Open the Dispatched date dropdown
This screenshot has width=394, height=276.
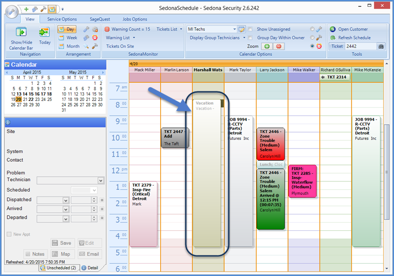[x=65, y=200]
